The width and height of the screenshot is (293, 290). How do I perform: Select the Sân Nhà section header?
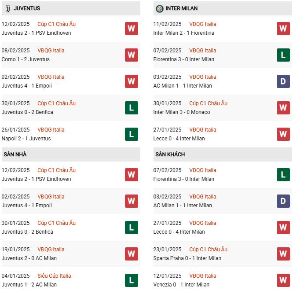pos(15,154)
